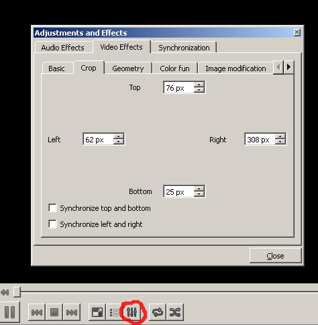This screenshot has height=325, width=318.
Task: Pause playback with the pause button
Action: [x=9, y=312]
